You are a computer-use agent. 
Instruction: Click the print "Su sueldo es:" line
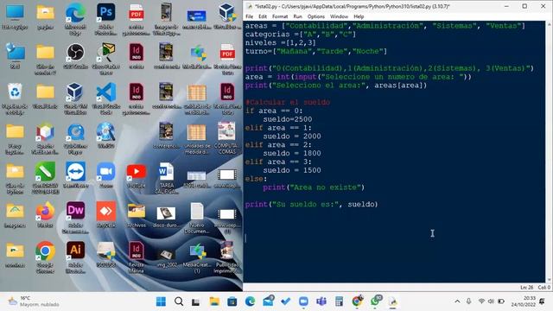[311, 204]
